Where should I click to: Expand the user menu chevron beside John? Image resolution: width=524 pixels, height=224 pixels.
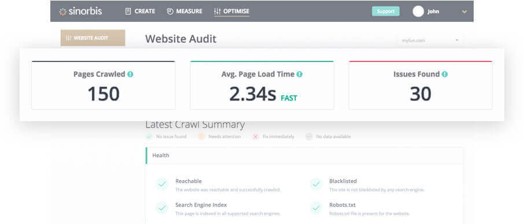pos(464,12)
